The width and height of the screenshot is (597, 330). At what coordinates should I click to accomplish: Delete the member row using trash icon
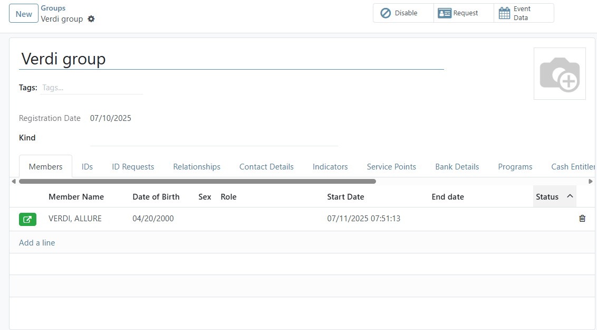tap(582, 218)
